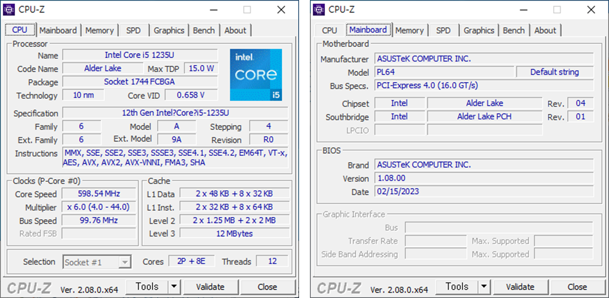Click the L1 Inst. cache value
This screenshot has width=609, height=298.
235,207
